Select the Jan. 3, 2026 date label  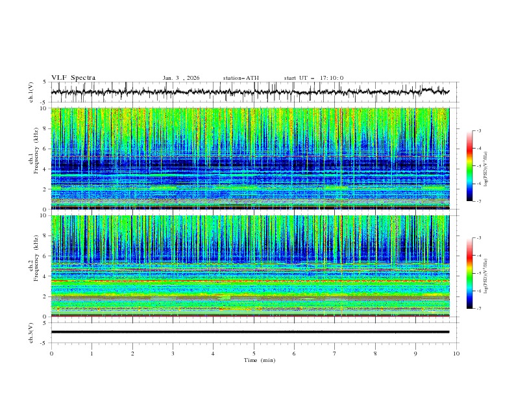pos(181,78)
